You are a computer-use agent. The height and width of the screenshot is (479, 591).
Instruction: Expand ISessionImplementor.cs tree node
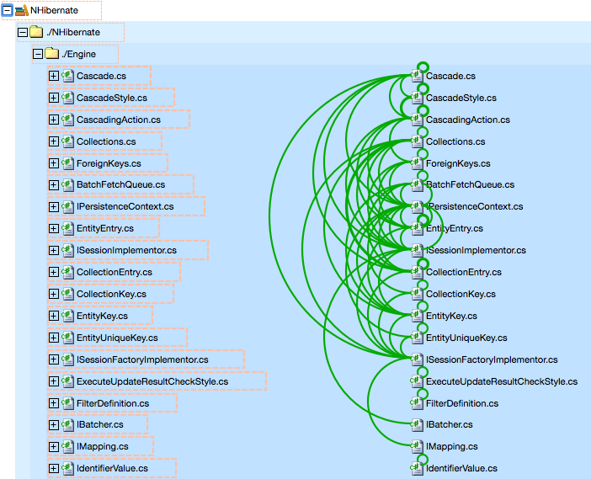(54, 250)
